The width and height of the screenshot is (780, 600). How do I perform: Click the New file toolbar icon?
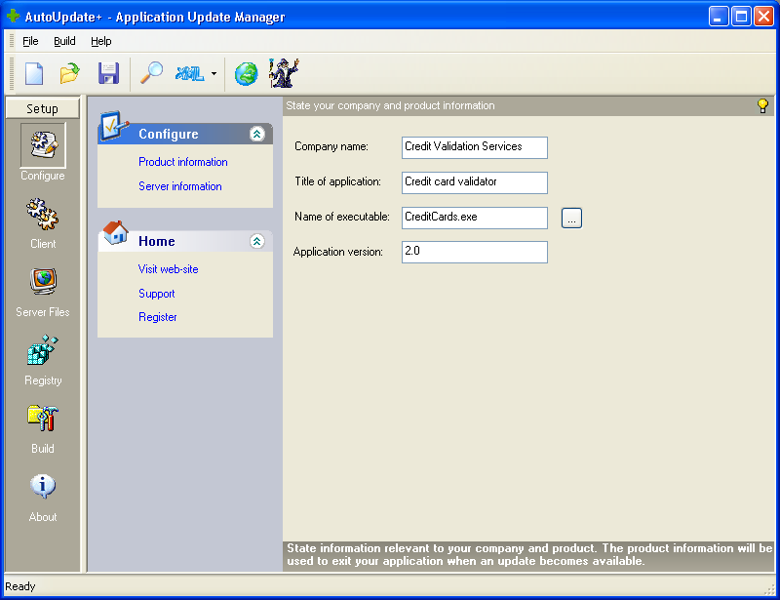click(34, 73)
